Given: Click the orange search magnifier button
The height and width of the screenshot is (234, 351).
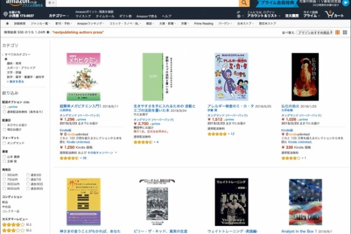Looking at the screenshot, I should tap(244, 3).
